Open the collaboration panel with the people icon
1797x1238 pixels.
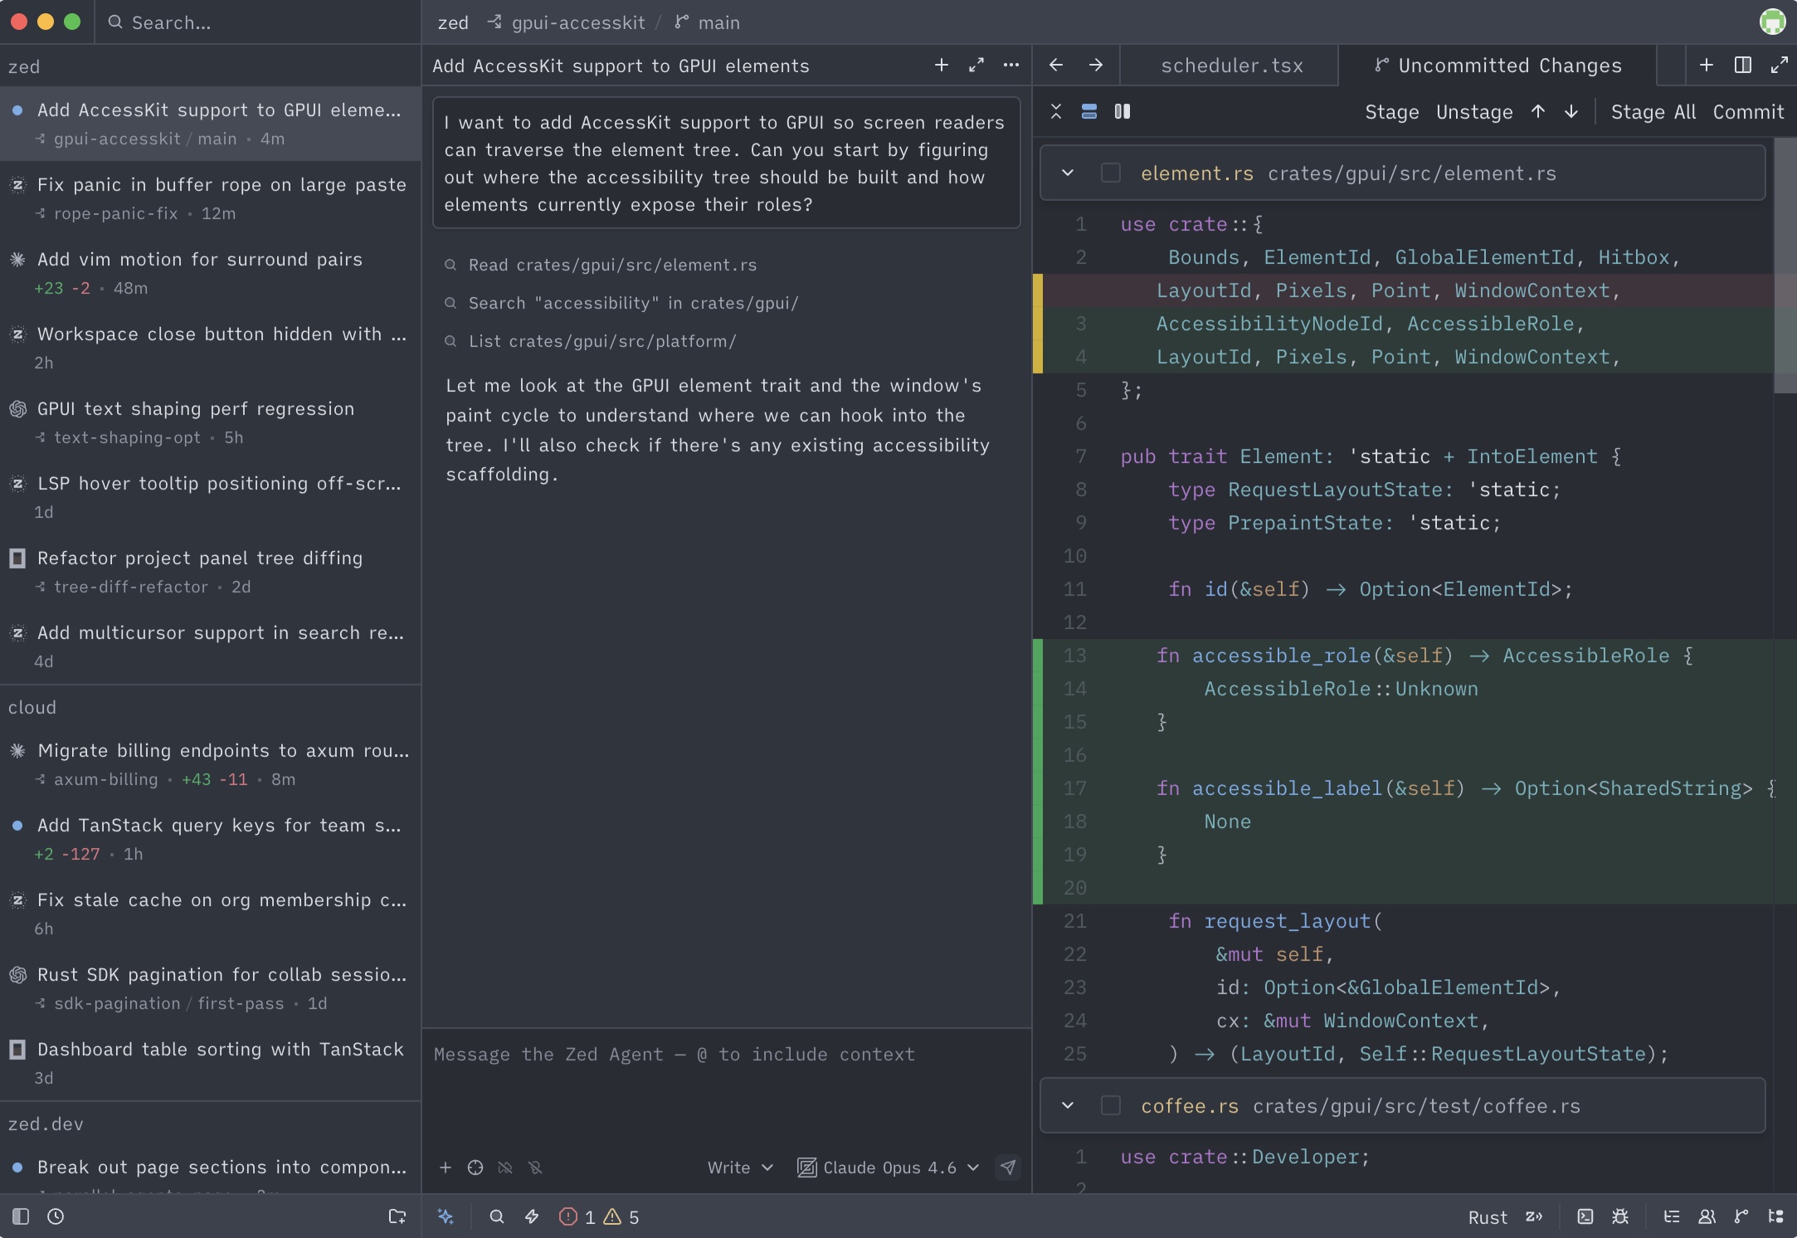1707,1216
